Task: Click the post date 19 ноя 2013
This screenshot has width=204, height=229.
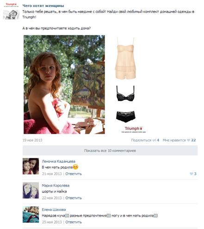Action: coord(32,140)
